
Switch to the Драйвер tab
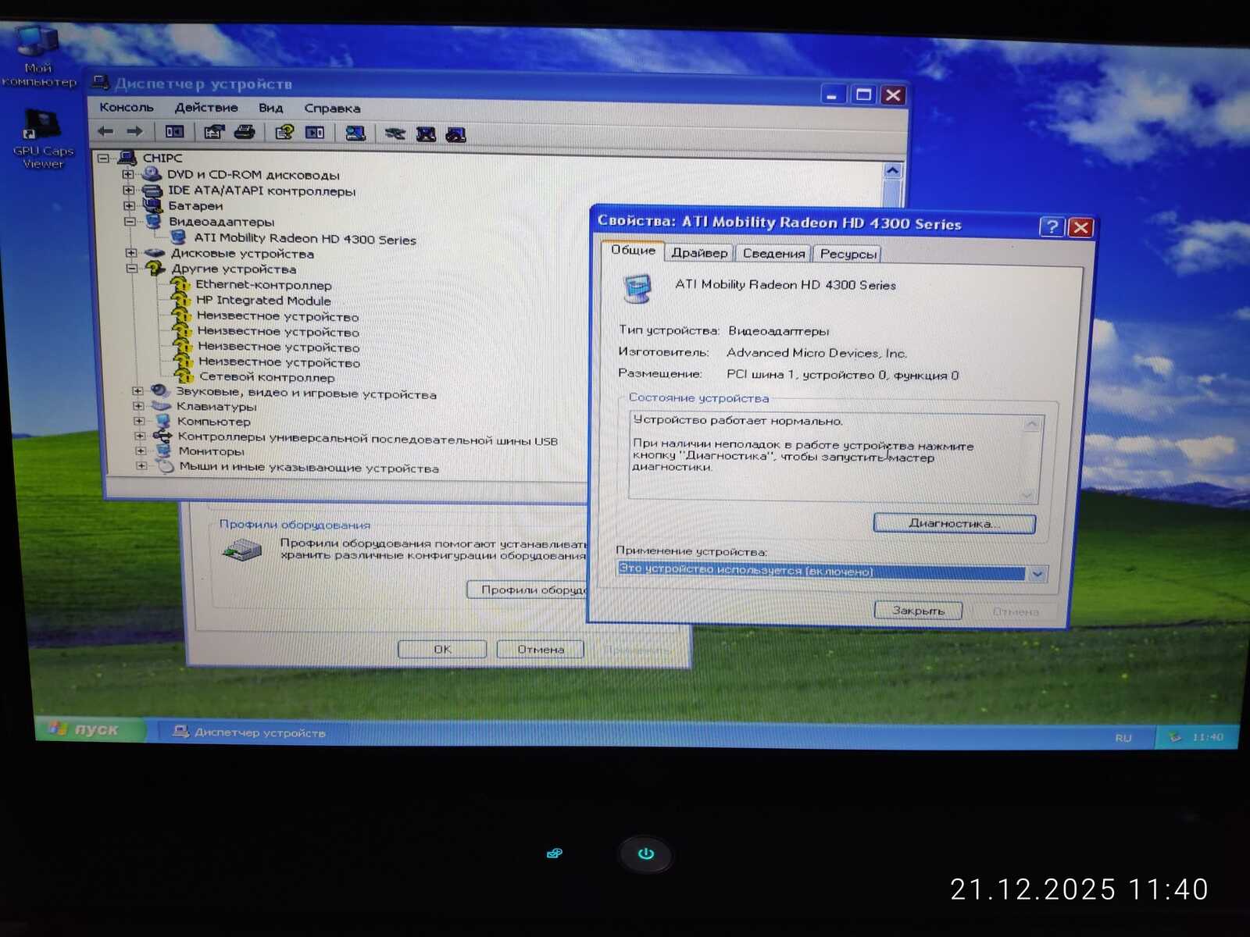pos(699,253)
